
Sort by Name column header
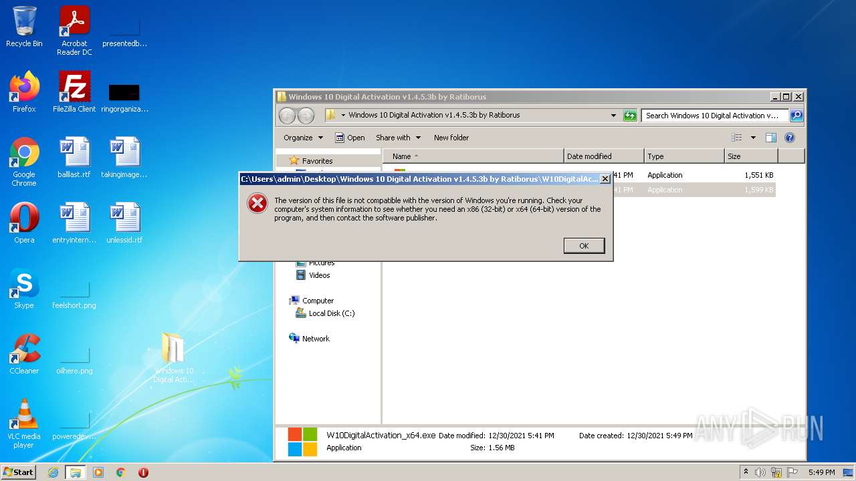(x=473, y=156)
